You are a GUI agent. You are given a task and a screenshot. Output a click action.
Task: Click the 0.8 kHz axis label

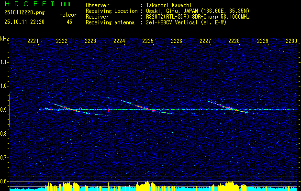[x=3, y=134]
